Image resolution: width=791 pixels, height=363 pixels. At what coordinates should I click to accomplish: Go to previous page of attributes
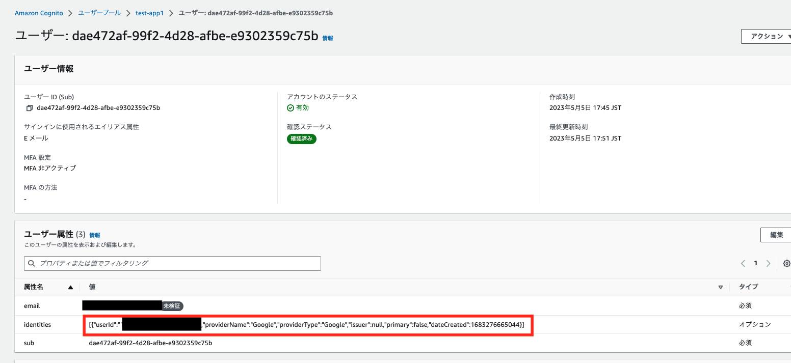[x=743, y=263]
